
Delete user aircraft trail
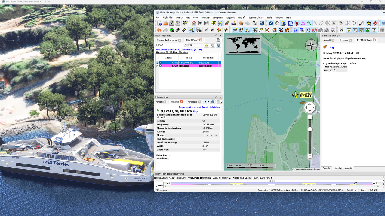pos(227,23)
